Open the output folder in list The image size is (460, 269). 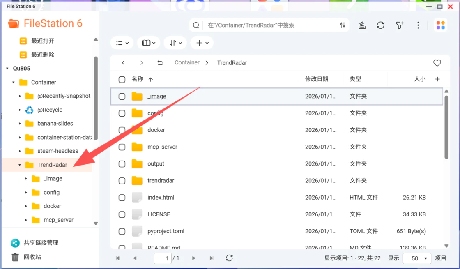coord(156,164)
